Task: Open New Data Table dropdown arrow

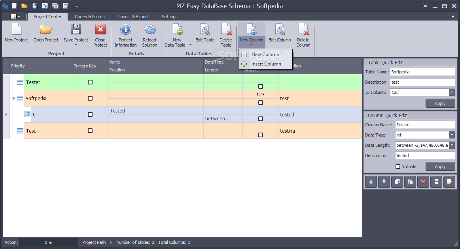Action: (x=190, y=45)
